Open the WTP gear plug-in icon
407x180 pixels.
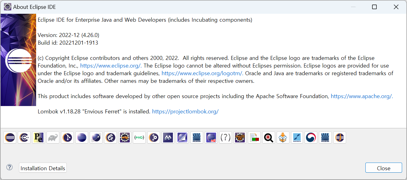pos(125,138)
